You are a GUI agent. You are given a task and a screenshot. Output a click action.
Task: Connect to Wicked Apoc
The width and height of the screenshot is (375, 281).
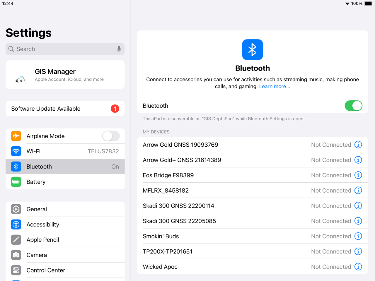[253, 266]
